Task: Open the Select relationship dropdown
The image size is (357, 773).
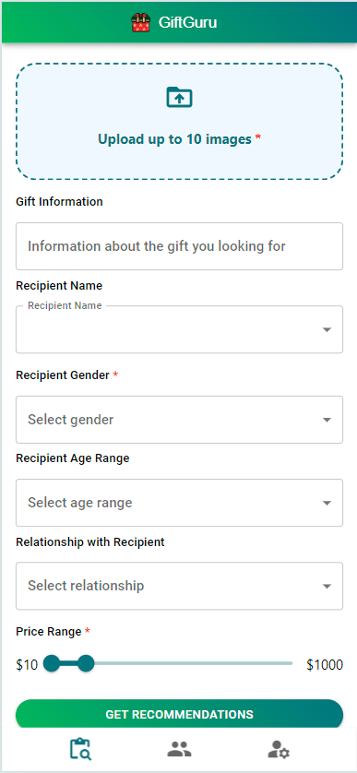Action: pyautogui.click(x=180, y=586)
